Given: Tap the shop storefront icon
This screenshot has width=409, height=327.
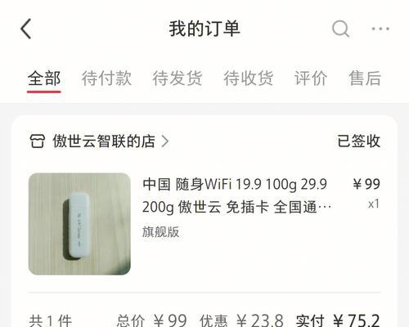Looking at the screenshot, I should pyautogui.click(x=37, y=141).
